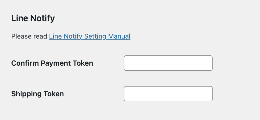
Task: Select the Line Notify section heading
Action: (33, 18)
